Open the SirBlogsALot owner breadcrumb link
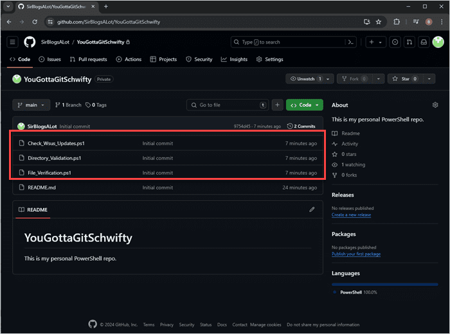 [x=55, y=42]
